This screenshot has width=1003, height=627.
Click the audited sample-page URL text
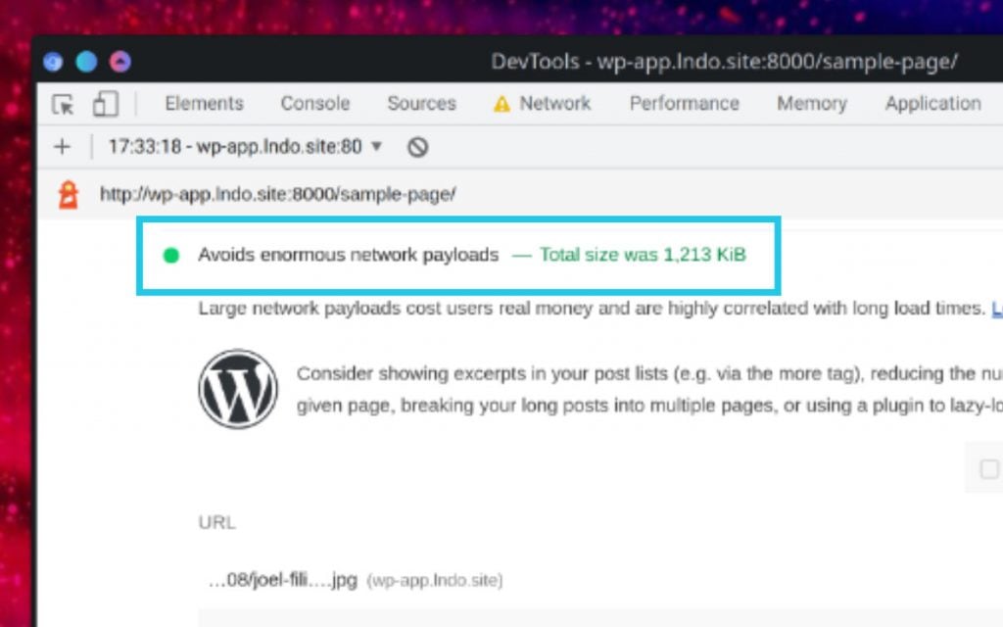[277, 194]
